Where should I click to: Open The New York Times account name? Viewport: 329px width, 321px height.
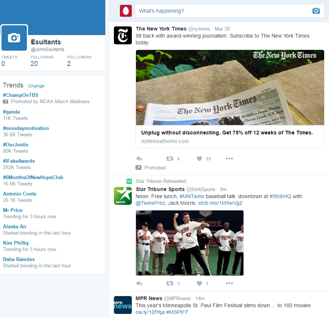tap(161, 29)
